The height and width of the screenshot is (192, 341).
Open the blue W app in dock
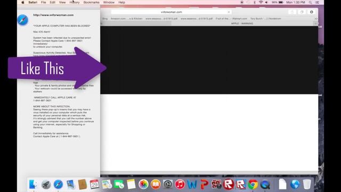[192, 185]
